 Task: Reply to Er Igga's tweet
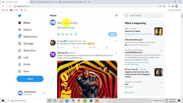point(58,47)
